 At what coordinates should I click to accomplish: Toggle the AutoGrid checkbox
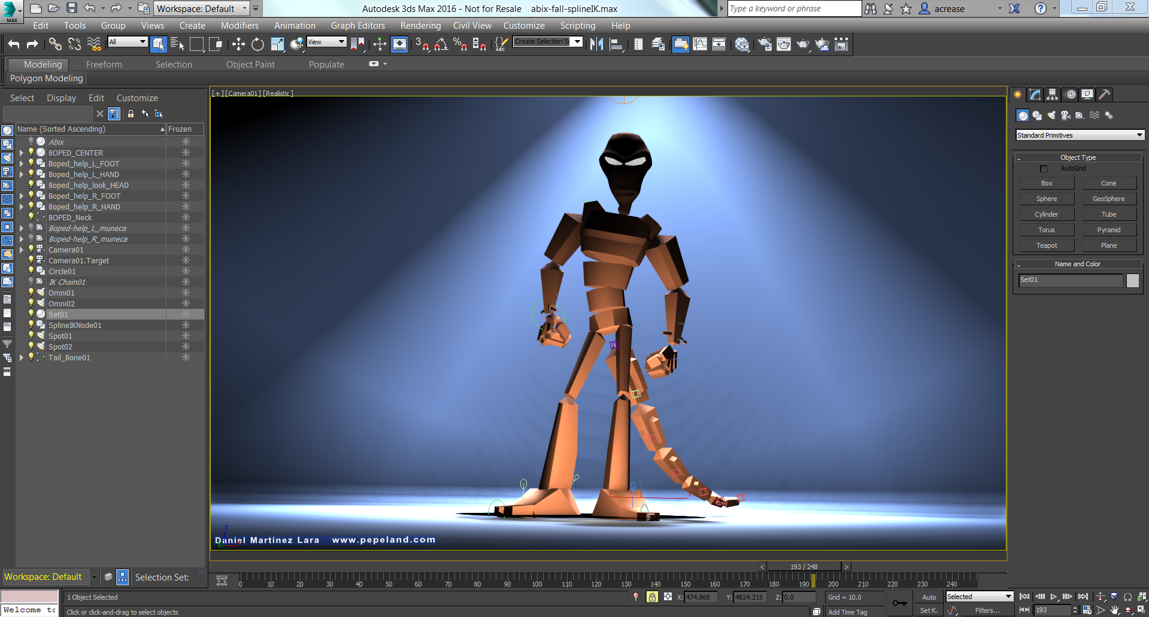[1044, 168]
